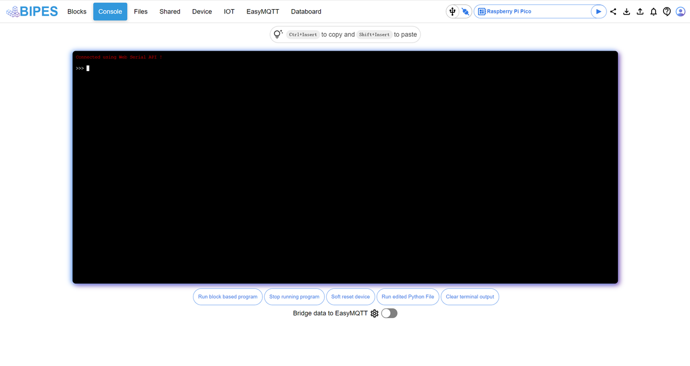The image size is (690, 366).
Task: Click the blue plug connect icon
Action: click(x=466, y=11)
